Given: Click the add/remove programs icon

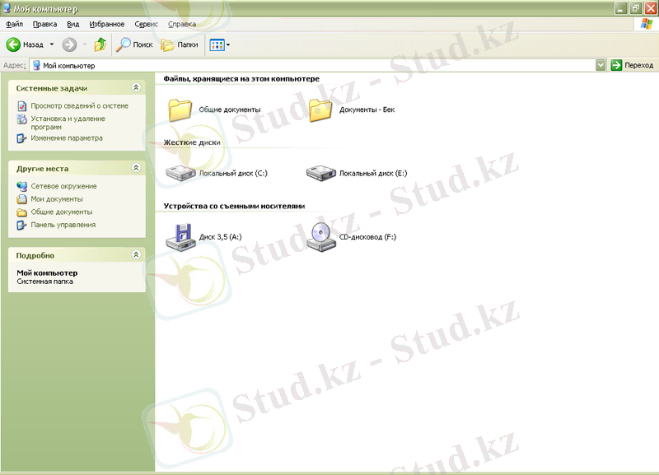Looking at the screenshot, I should (x=22, y=119).
